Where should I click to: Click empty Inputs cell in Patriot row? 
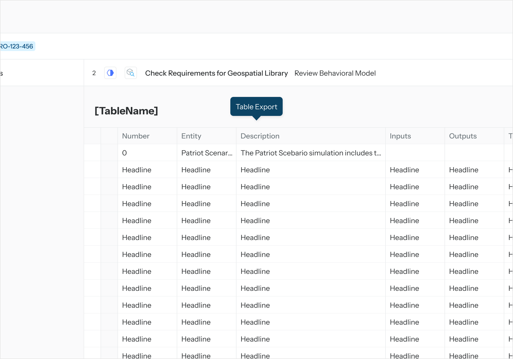pos(415,153)
